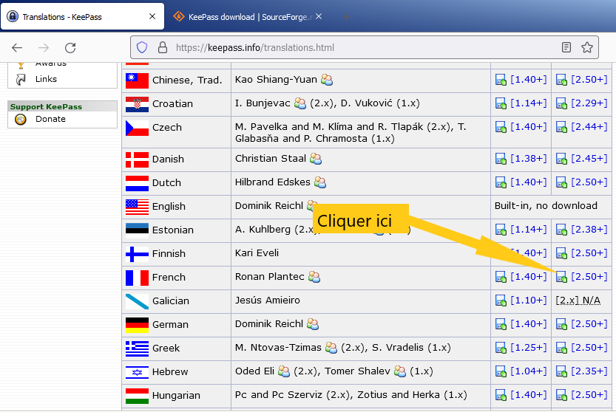Screen dimensions: 616x412
Task: Download Finnish [2.50+] translation
Action: coord(589,253)
